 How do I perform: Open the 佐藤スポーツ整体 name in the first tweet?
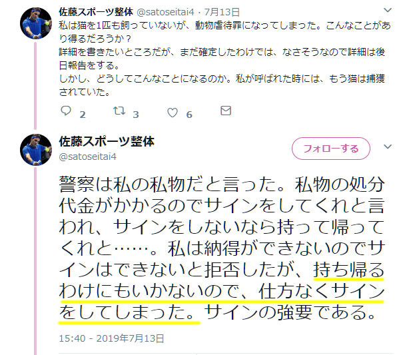click(x=96, y=12)
